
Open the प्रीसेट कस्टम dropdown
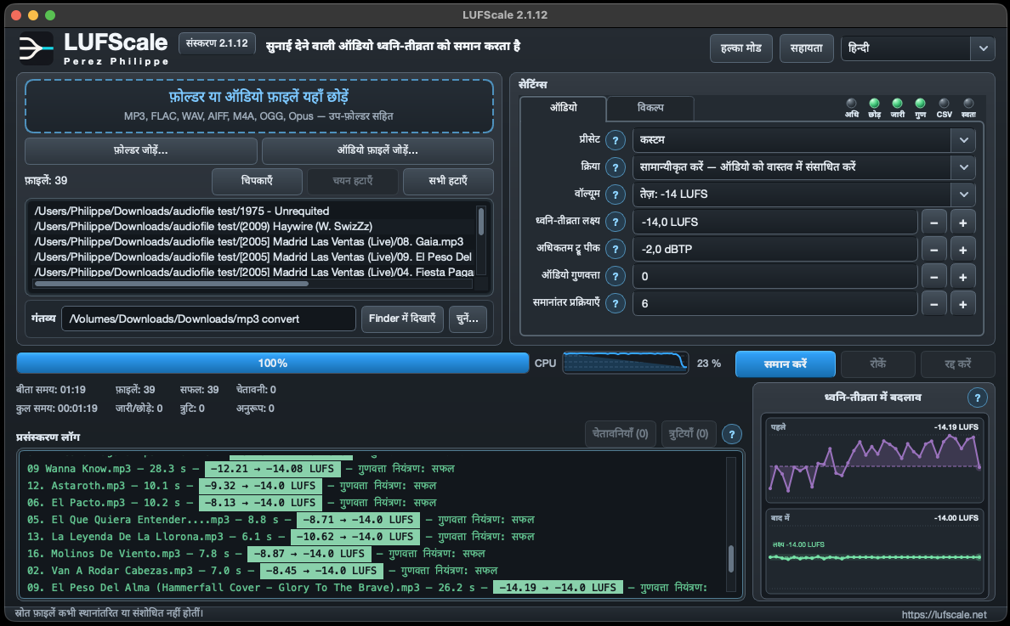click(804, 140)
